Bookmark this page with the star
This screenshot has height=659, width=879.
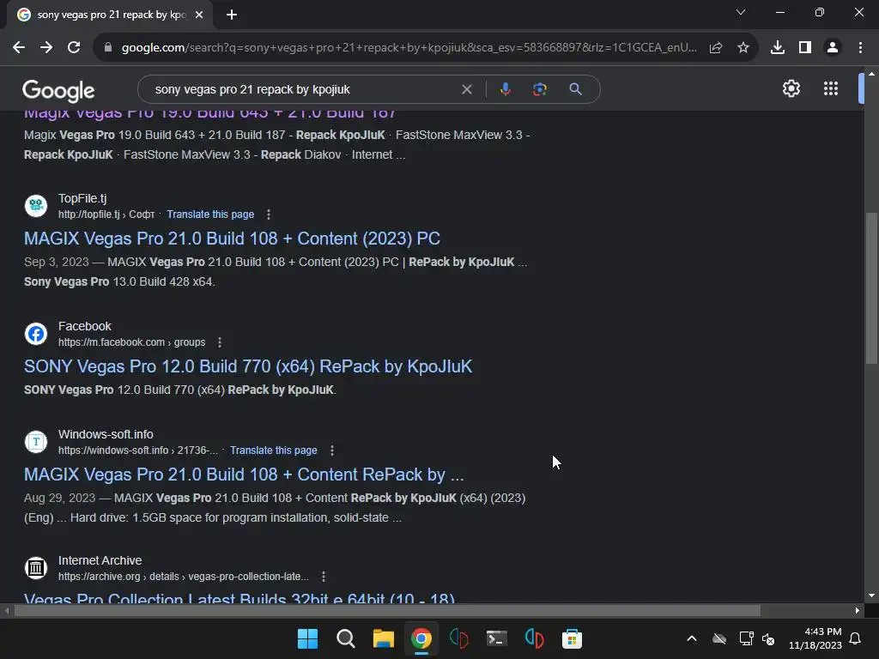point(743,48)
